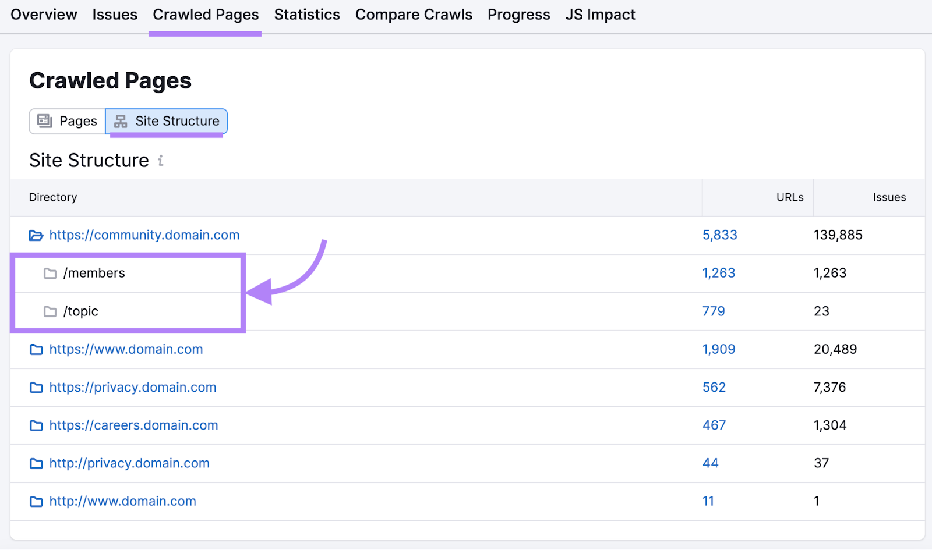Switch to the Statistics tab
The image size is (932, 550).
[307, 15]
